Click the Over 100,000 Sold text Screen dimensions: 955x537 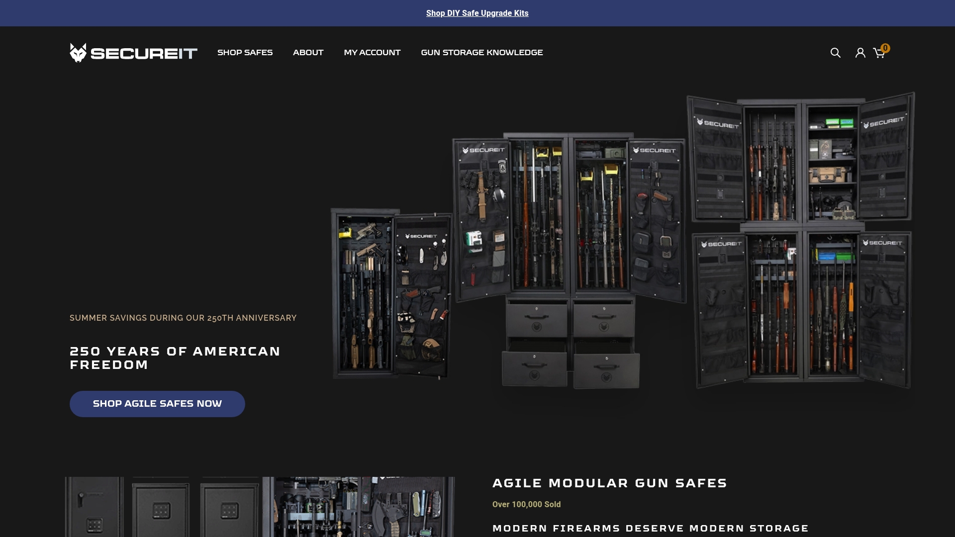click(526, 505)
